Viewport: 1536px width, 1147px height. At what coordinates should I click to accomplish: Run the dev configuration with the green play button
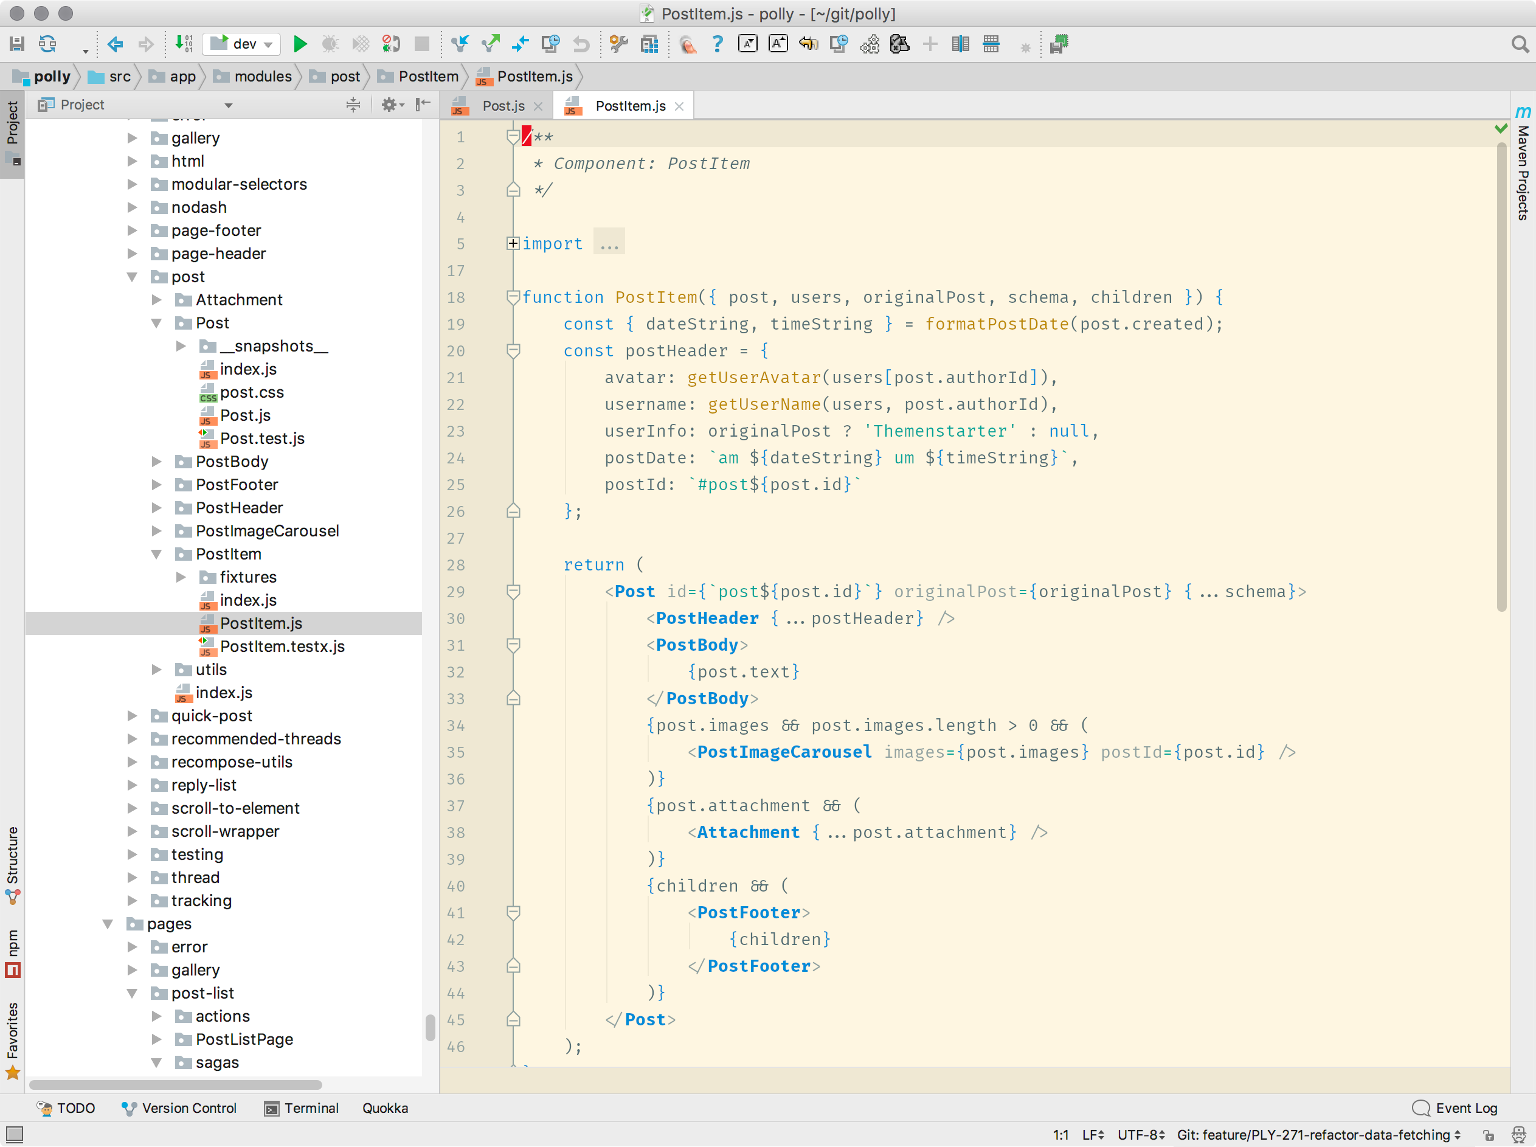pos(300,44)
